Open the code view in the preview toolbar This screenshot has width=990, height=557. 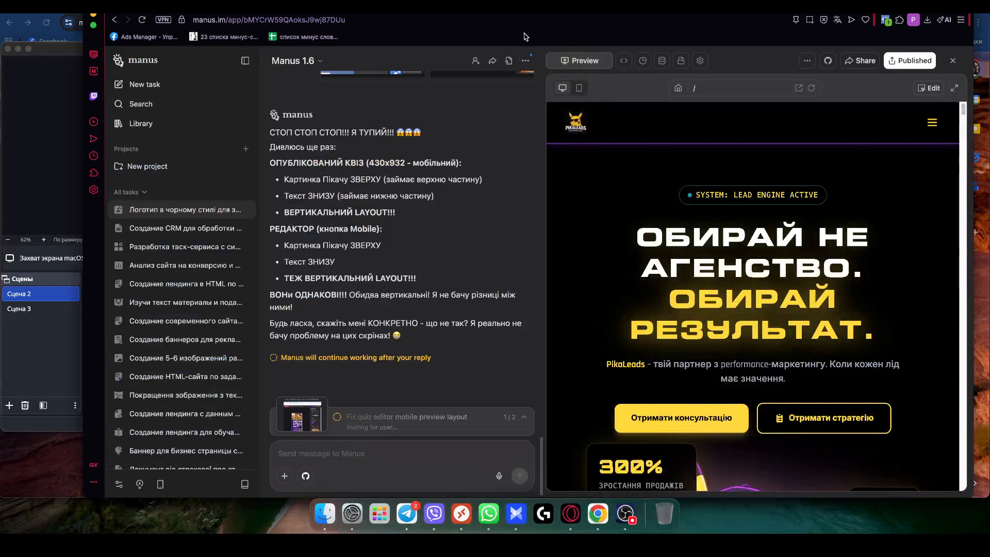(624, 60)
